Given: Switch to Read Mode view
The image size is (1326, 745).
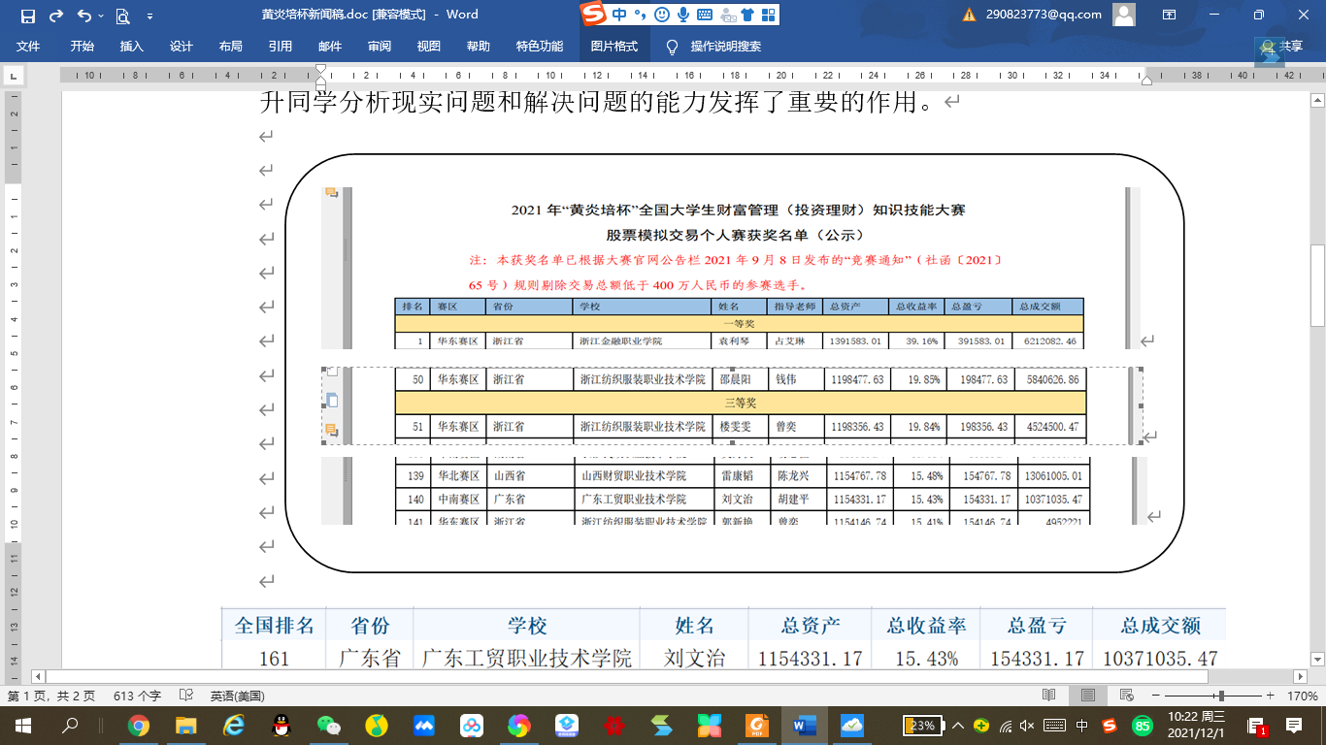Looking at the screenshot, I should pyautogui.click(x=1048, y=696).
